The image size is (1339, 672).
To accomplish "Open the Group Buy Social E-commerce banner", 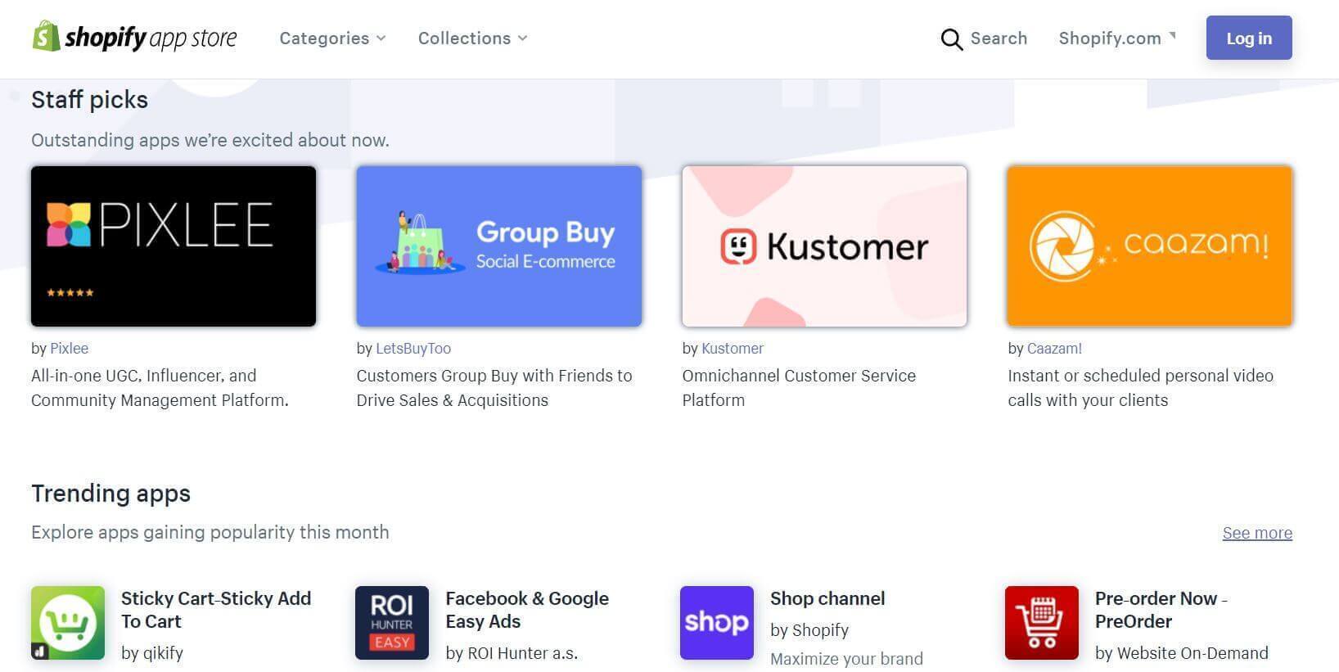I will coord(499,246).
